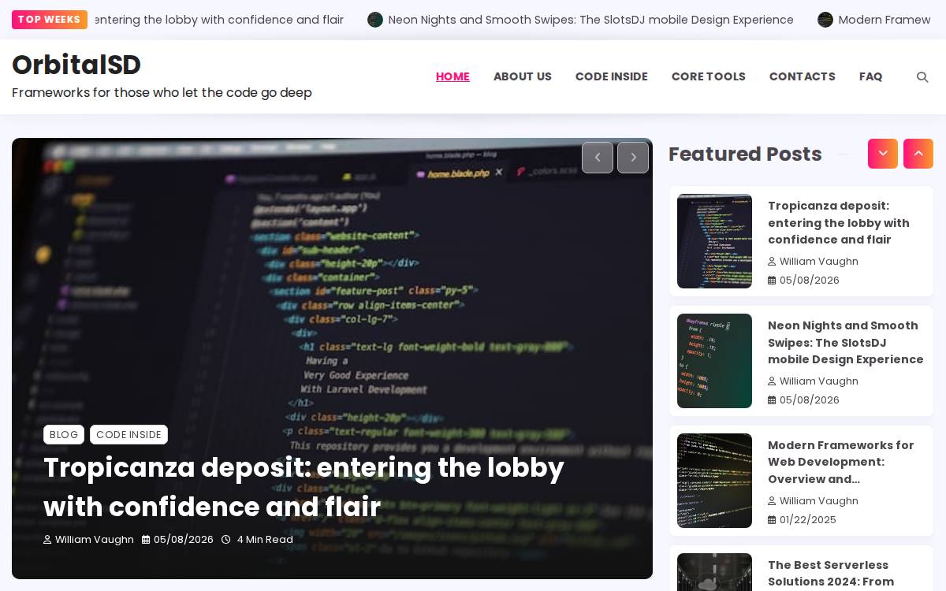
Task: Click clock icon beside 4 Min Read
Action: tap(226, 540)
